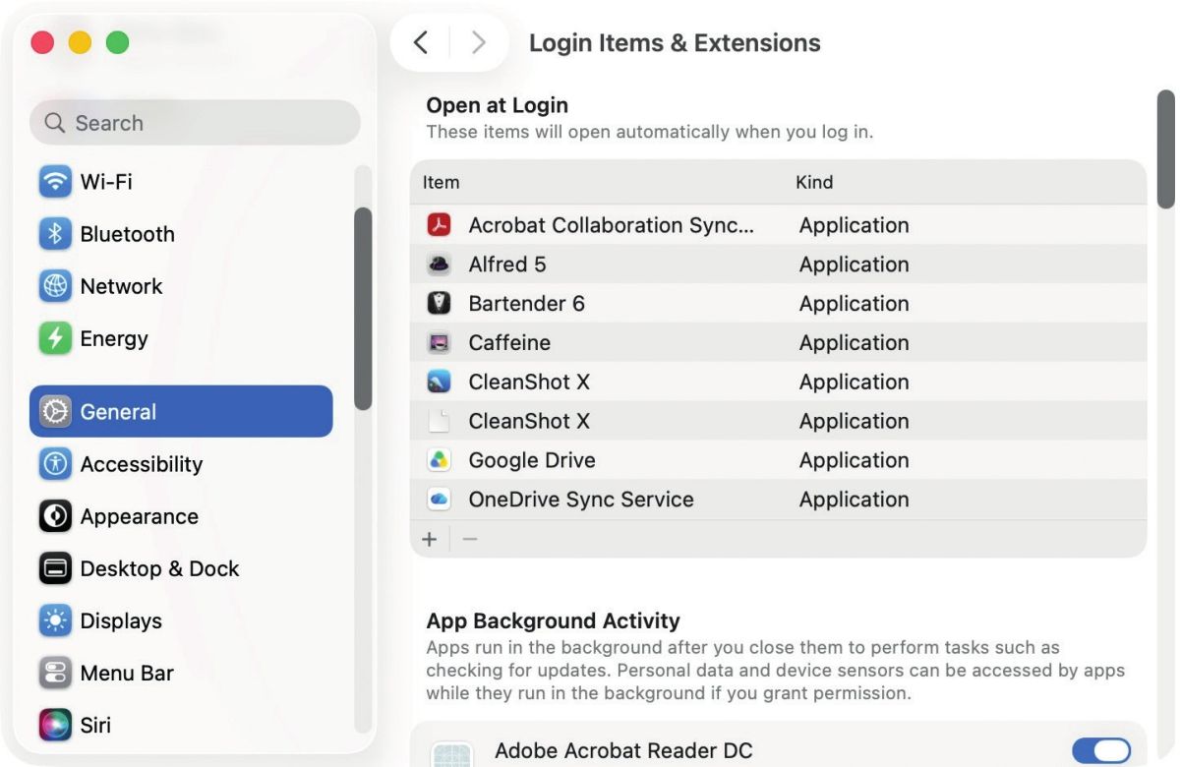
Task: Minimize window with the yellow button
Action: (x=80, y=42)
